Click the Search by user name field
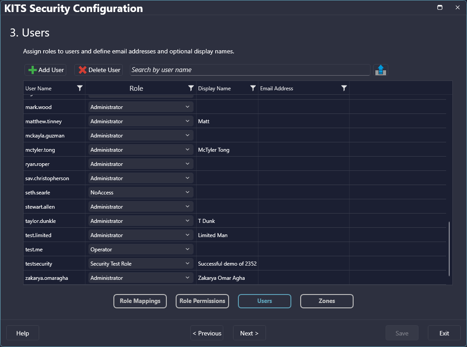The height and width of the screenshot is (347, 467). (250, 70)
